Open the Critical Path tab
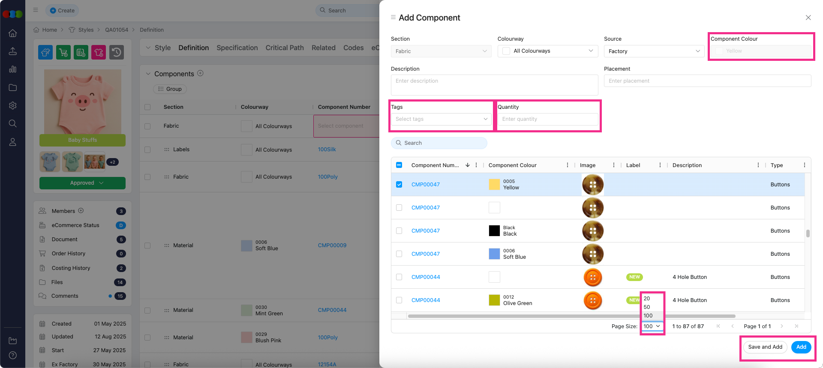This screenshot has height=368, width=823. (x=285, y=48)
